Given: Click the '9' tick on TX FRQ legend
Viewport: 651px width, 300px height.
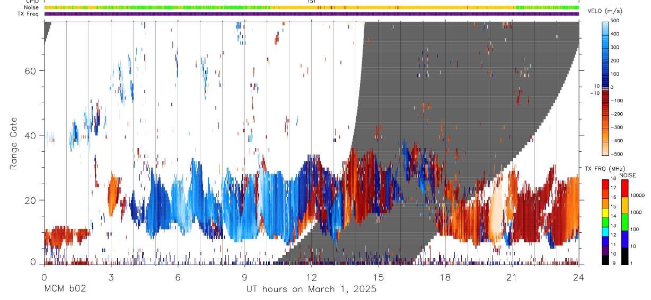Looking at the screenshot, I should pyautogui.click(x=614, y=264).
